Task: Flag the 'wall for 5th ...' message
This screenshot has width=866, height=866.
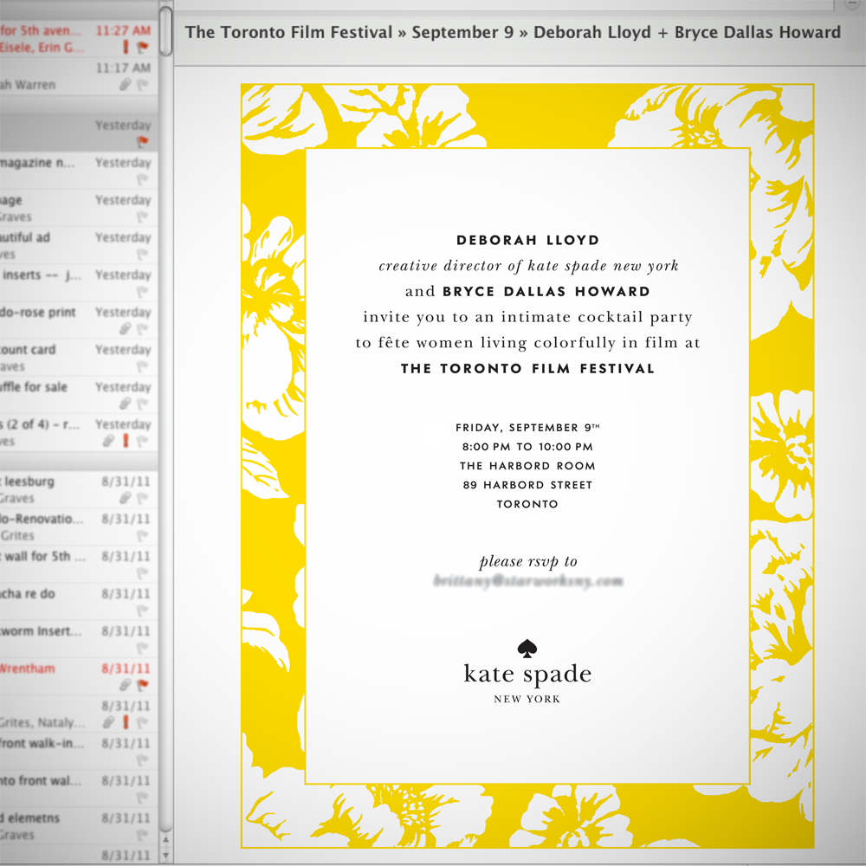Action: [143, 573]
